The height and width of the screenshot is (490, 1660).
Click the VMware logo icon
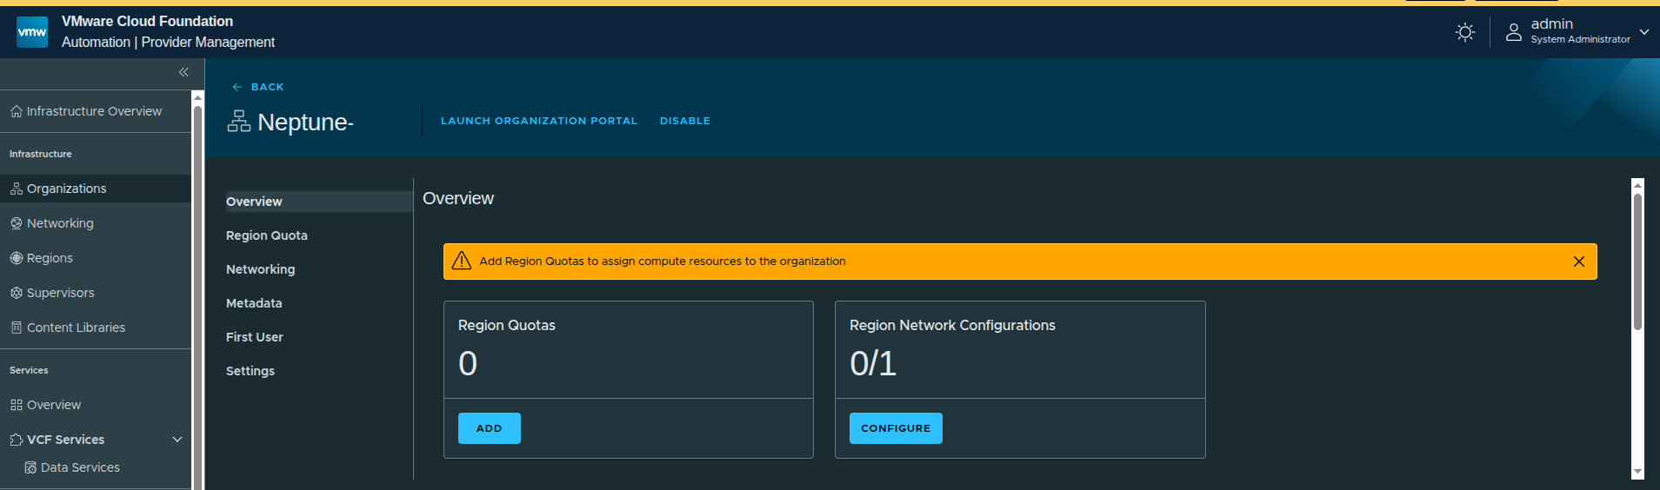pyautogui.click(x=32, y=32)
